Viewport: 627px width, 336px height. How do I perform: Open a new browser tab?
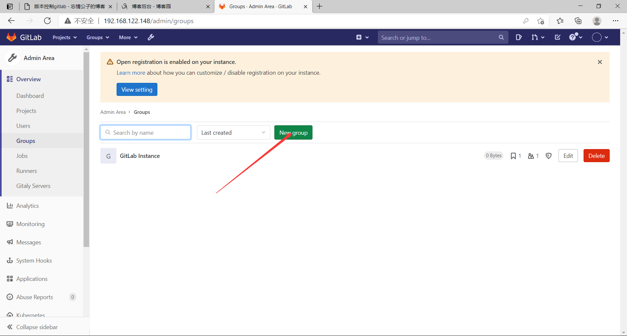[x=319, y=7]
